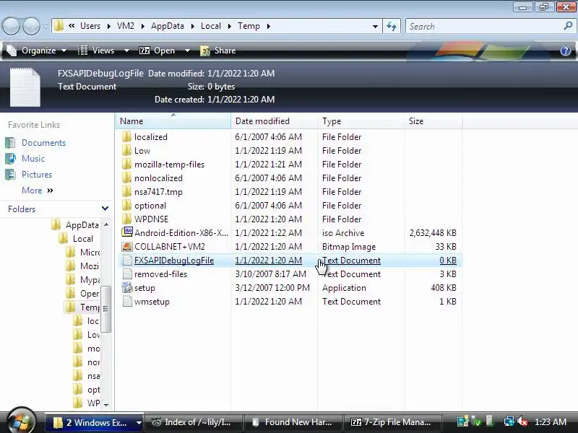The height and width of the screenshot is (433, 578).
Task: Select Local in the folder tree
Action: click(x=83, y=239)
